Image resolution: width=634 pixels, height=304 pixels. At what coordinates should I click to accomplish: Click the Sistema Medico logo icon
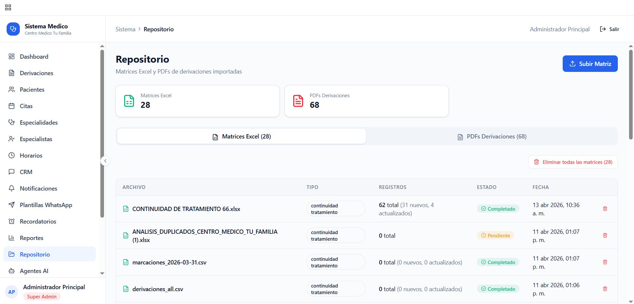click(13, 29)
